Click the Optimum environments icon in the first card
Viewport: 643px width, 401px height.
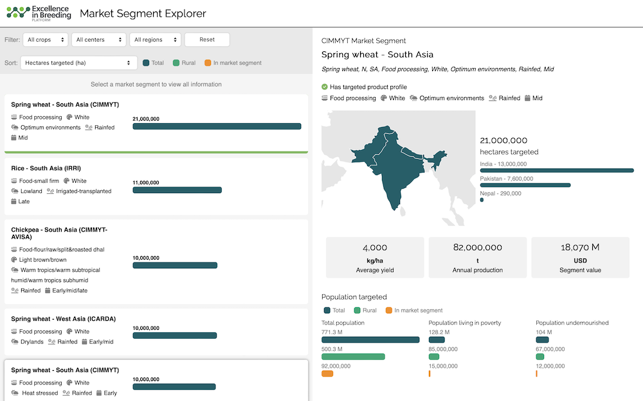tap(15, 127)
